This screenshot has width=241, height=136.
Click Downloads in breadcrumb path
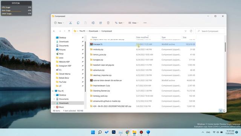pyautogui.click(x=93, y=31)
